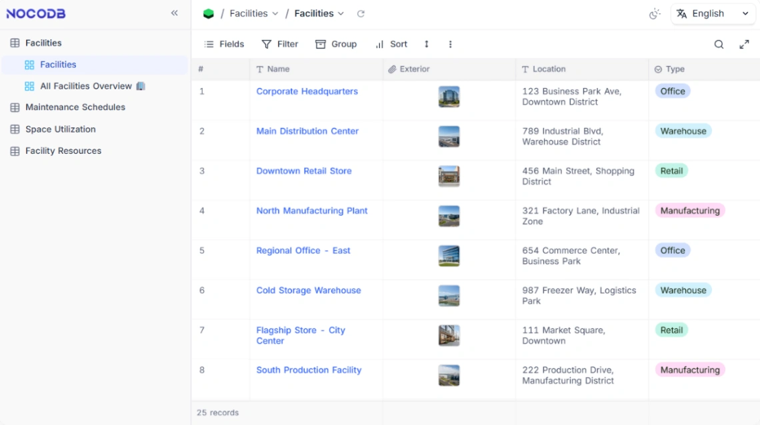Image resolution: width=760 pixels, height=425 pixels.
Task: Open the Sort options
Action: (391, 44)
